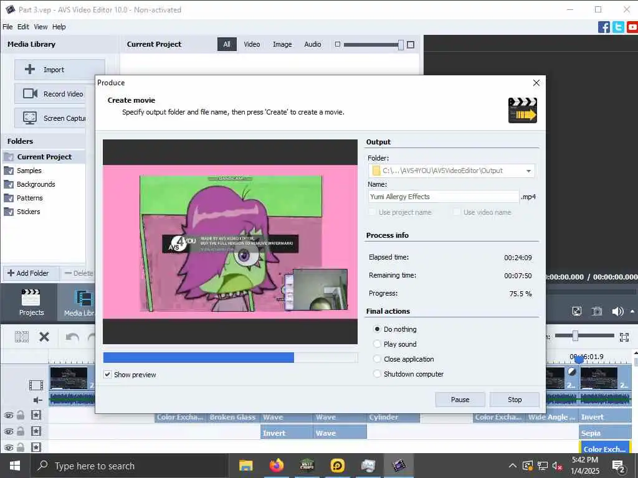Click small thumbnail size icon
Screen dimensions: 638x478
tap(337, 44)
